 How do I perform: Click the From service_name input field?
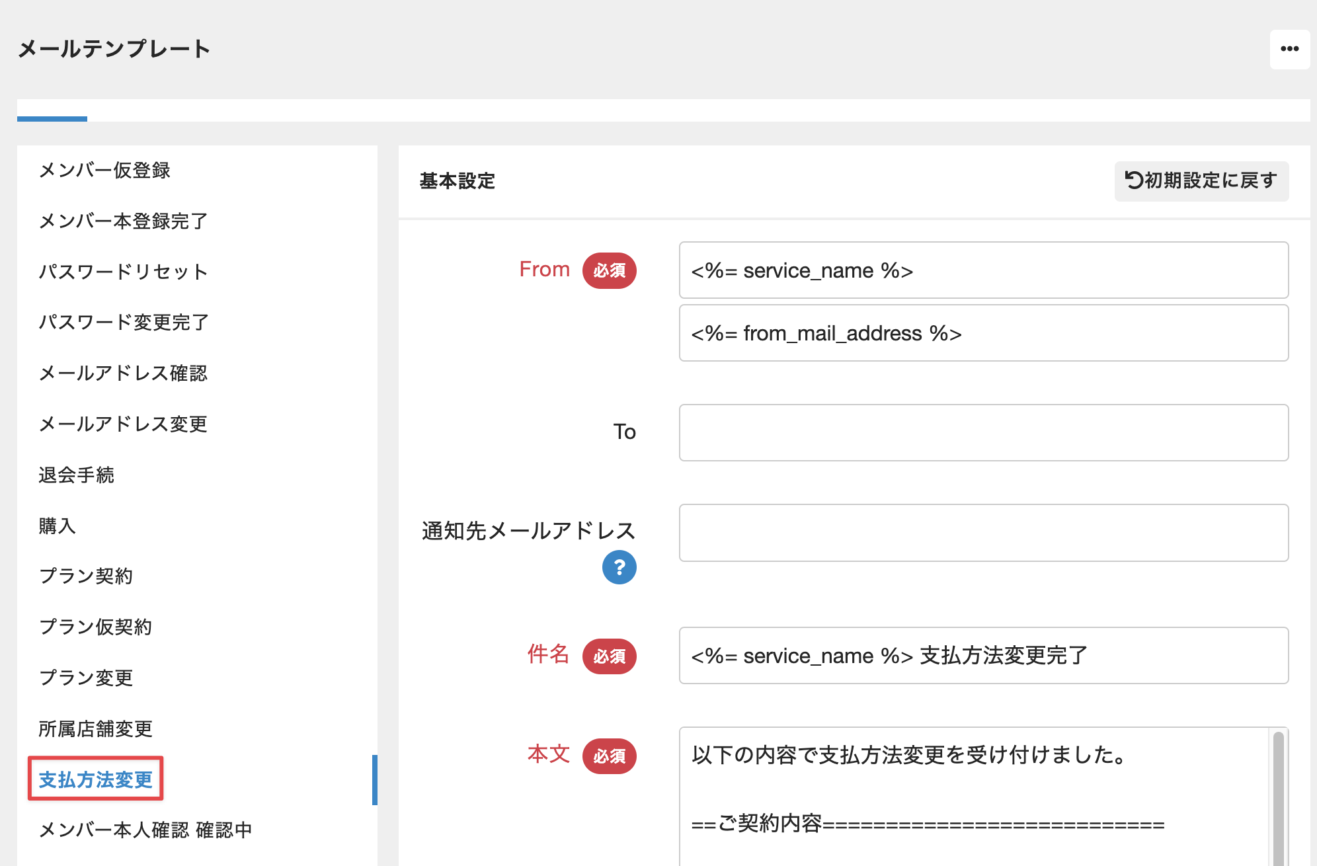pos(983,270)
